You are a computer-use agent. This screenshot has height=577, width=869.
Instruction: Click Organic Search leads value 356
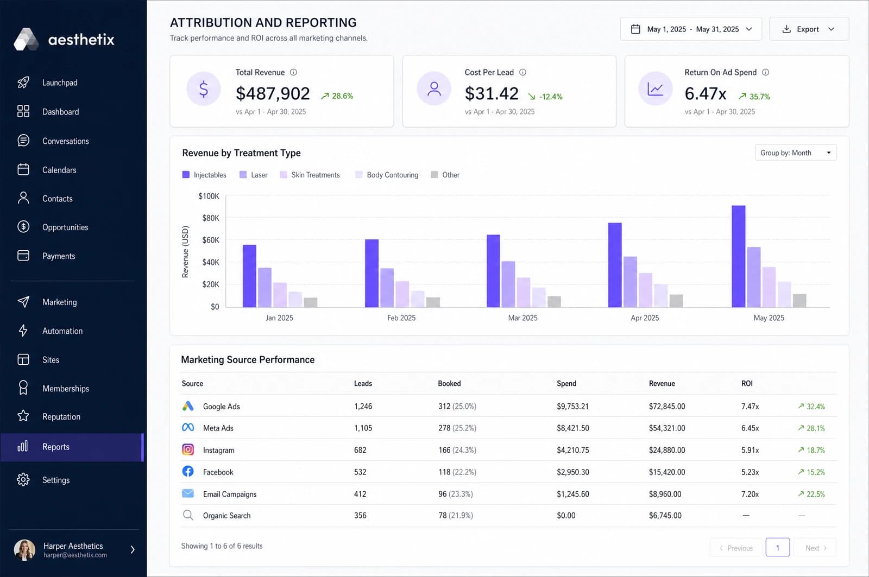[x=360, y=515]
